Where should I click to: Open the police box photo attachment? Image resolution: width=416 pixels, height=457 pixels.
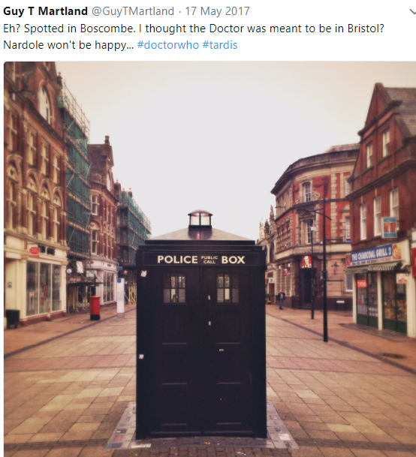[210, 259]
